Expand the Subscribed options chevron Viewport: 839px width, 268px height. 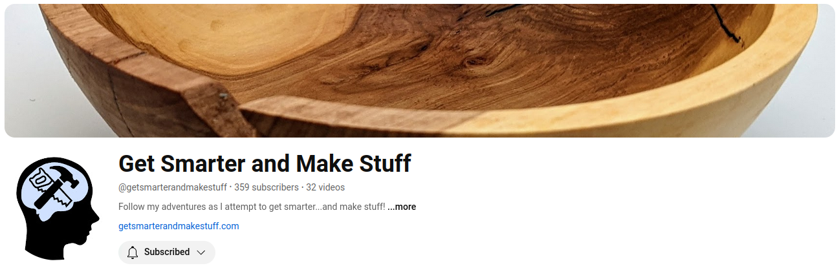[201, 252]
